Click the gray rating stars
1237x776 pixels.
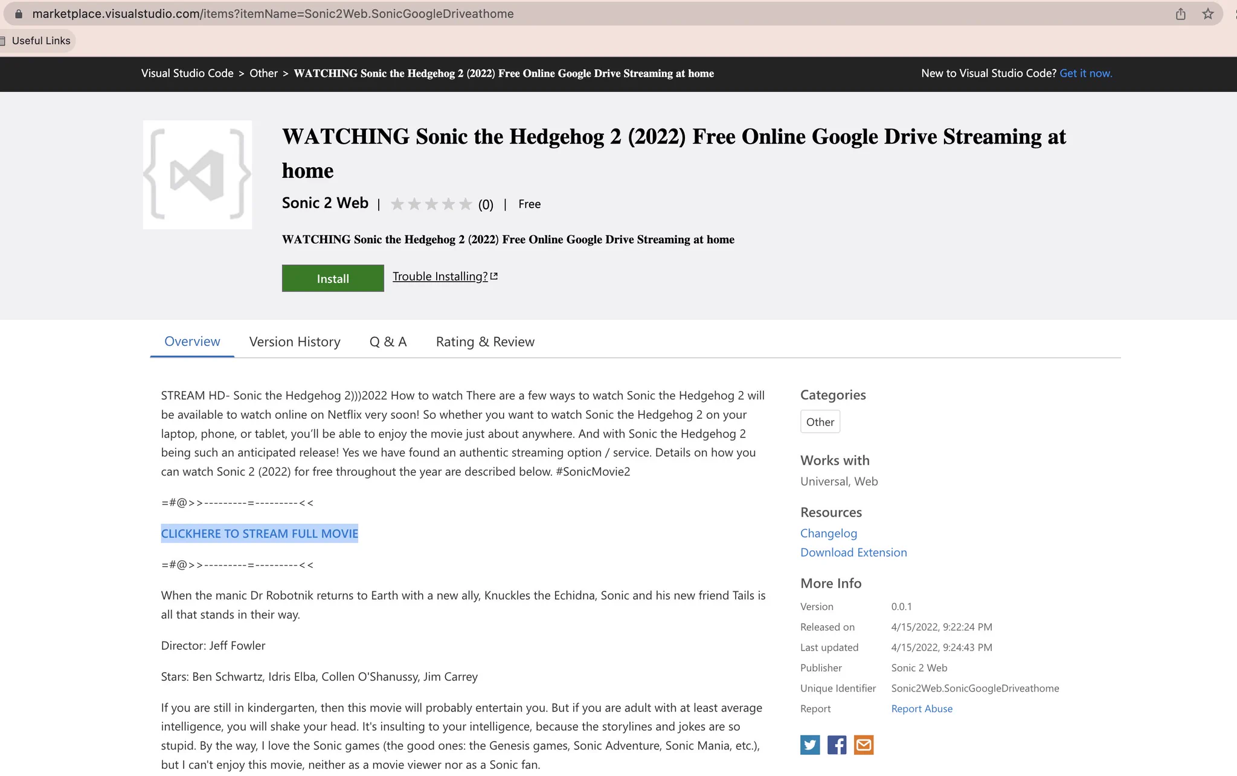click(431, 204)
